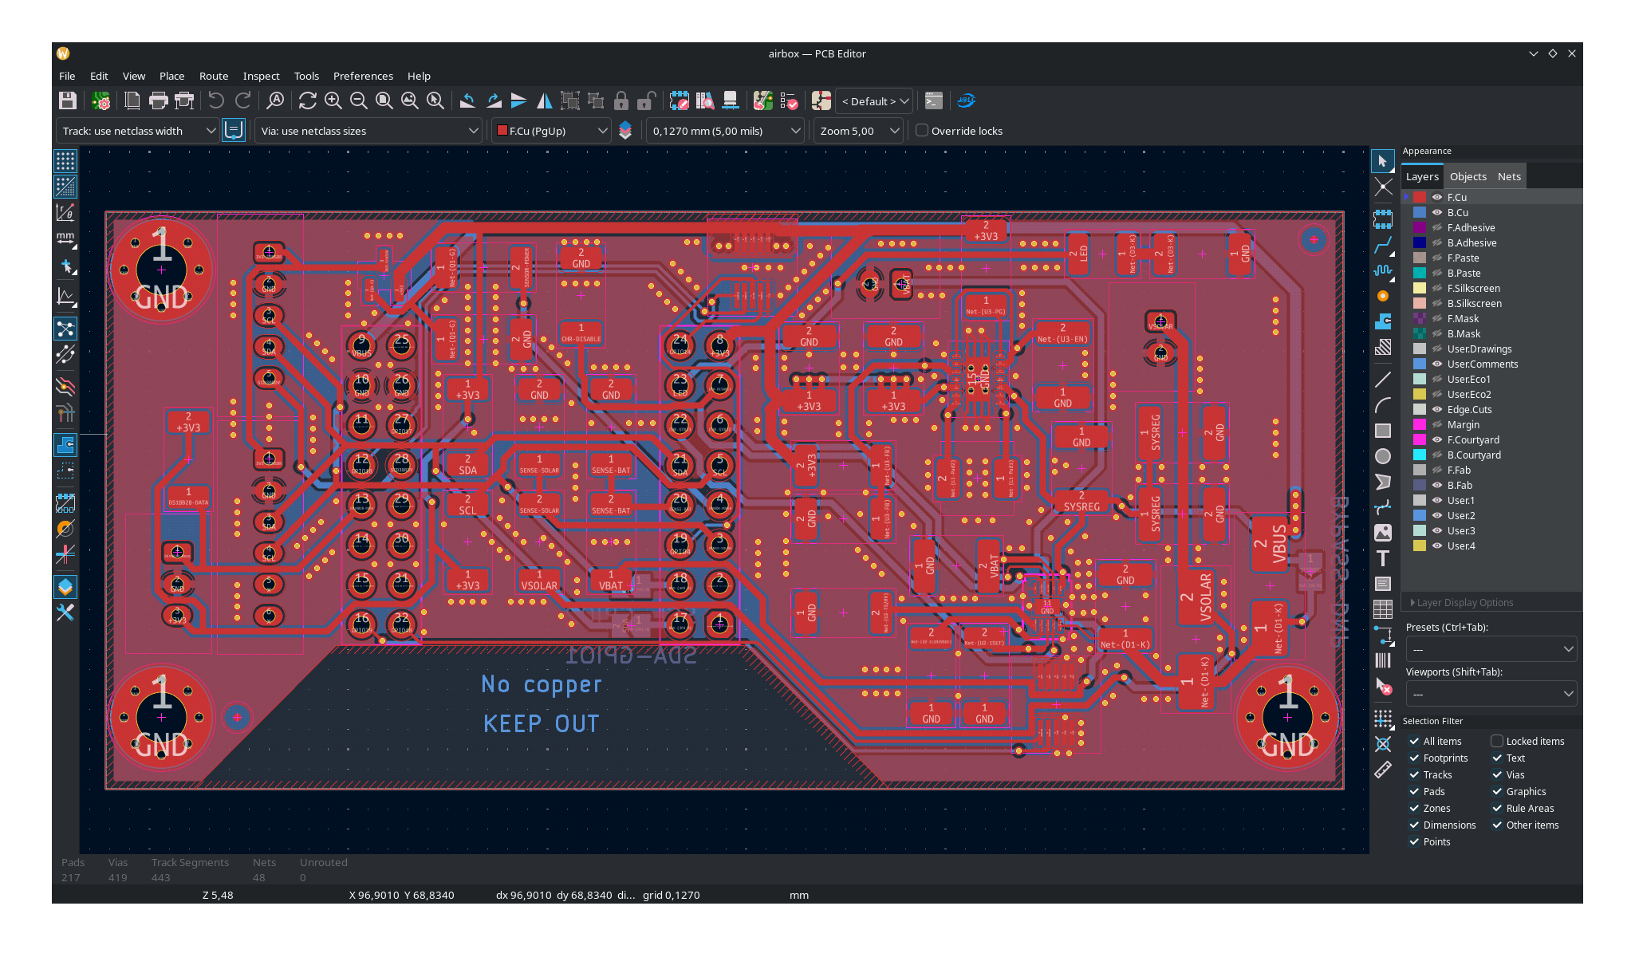Enable the Override locks checkbox
The width and height of the screenshot is (1635, 965).
coord(922,131)
